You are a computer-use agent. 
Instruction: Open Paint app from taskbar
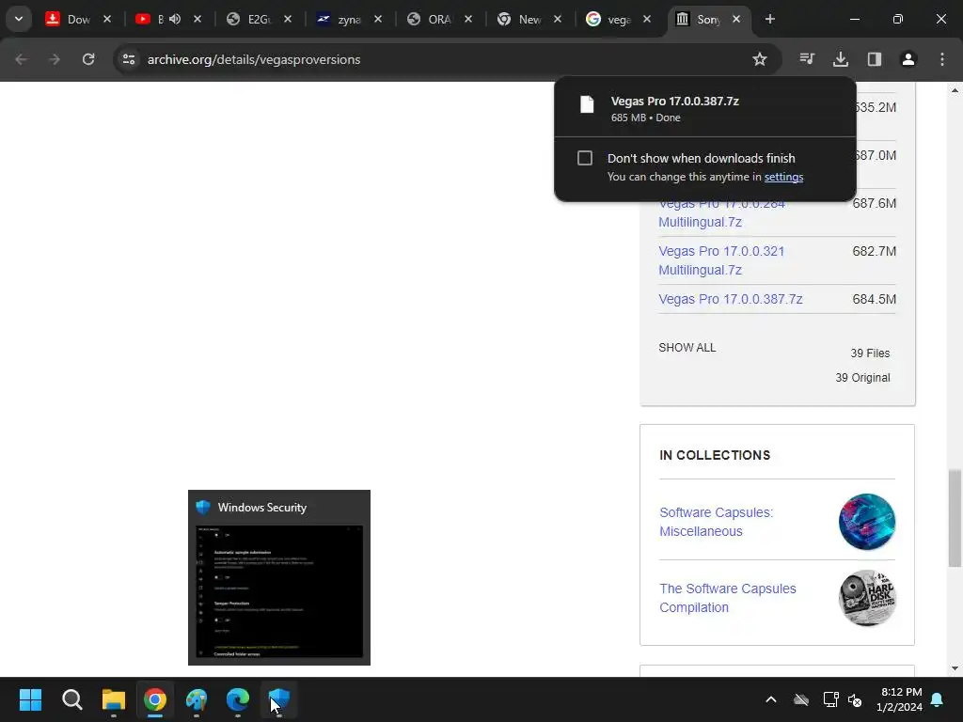(197, 699)
